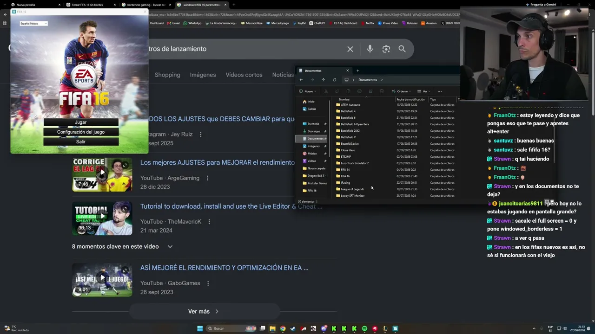Viewport: 595px width, 334px height.
Task: Open 'Los mejores AJUSTES para MEJORAR' video link
Action: (x=218, y=162)
